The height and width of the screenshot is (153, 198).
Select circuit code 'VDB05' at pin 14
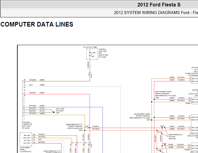42,85
